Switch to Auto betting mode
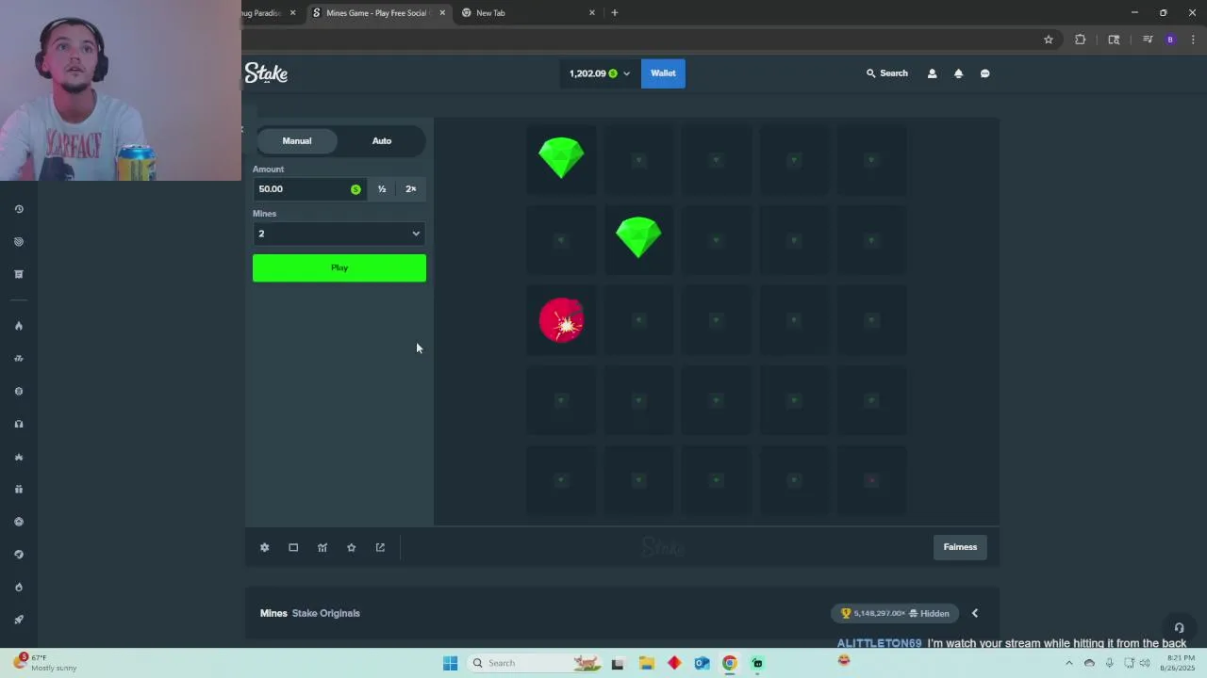The width and height of the screenshot is (1207, 678). tap(382, 140)
